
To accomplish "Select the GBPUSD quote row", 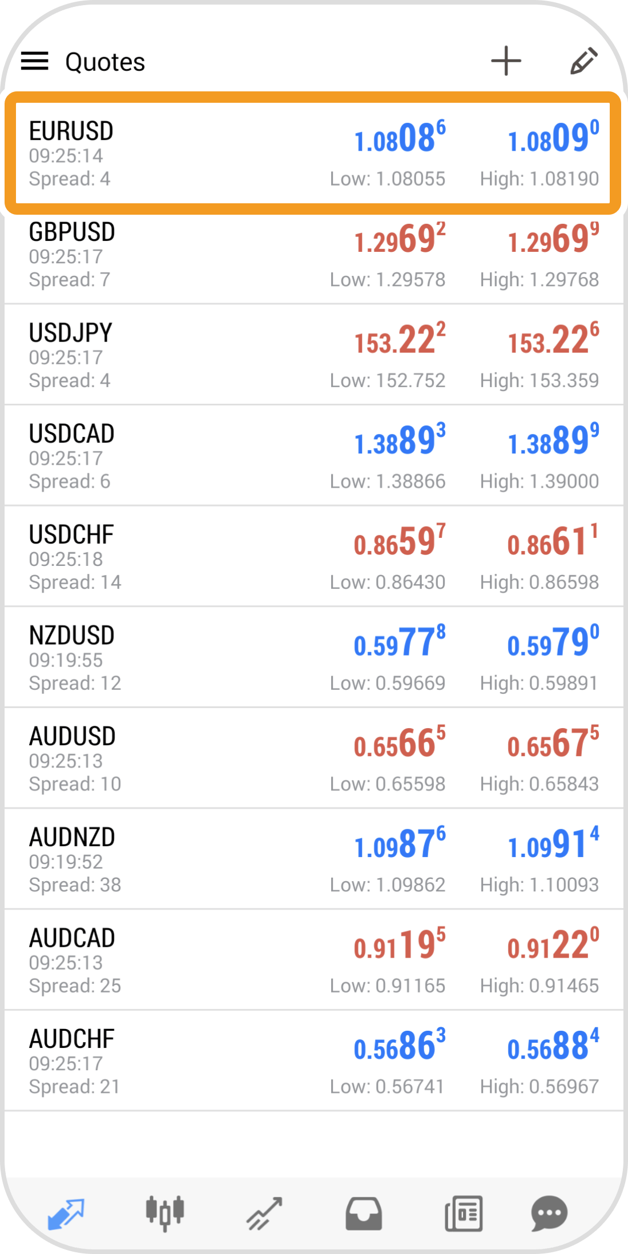I will [313, 255].
